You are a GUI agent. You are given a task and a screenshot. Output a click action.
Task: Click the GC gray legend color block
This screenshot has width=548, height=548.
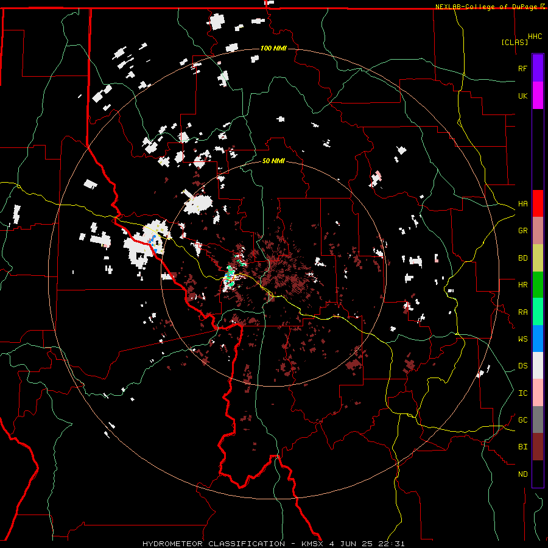[x=538, y=420]
